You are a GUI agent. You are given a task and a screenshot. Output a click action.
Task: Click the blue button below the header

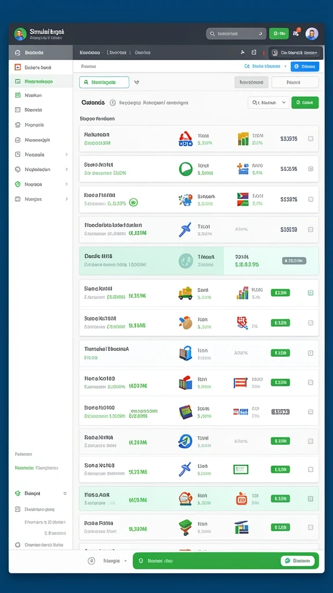(305, 67)
